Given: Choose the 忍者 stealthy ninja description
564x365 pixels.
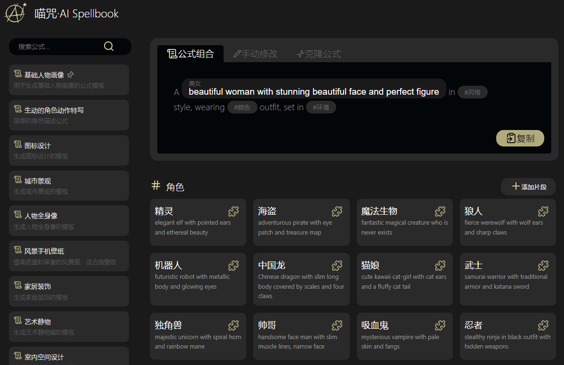Looking at the screenshot, I should pos(507,341).
